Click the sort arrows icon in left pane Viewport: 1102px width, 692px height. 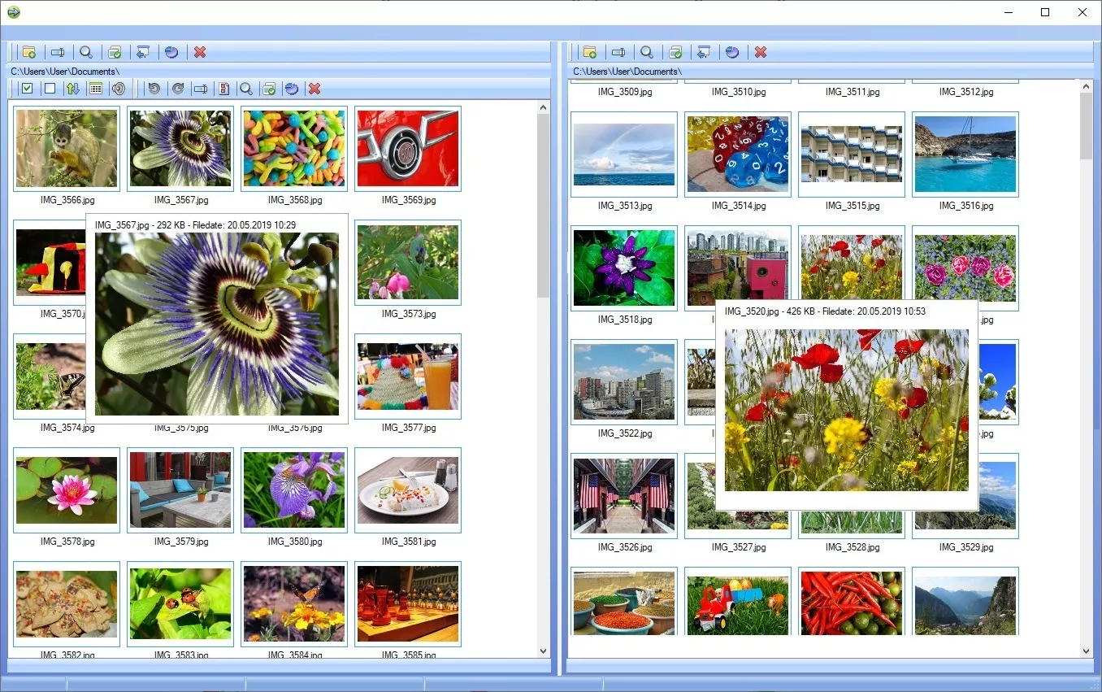coord(72,89)
